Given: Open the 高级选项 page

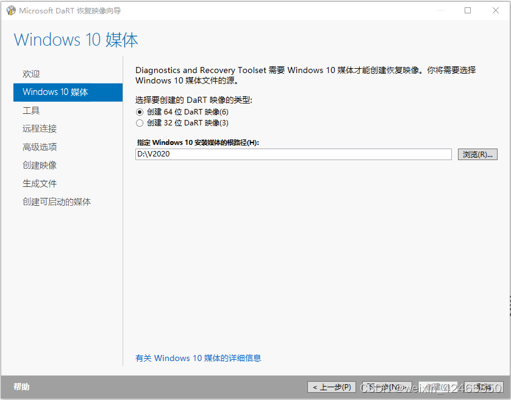Looking at the screenshot, I should point(40,147).
